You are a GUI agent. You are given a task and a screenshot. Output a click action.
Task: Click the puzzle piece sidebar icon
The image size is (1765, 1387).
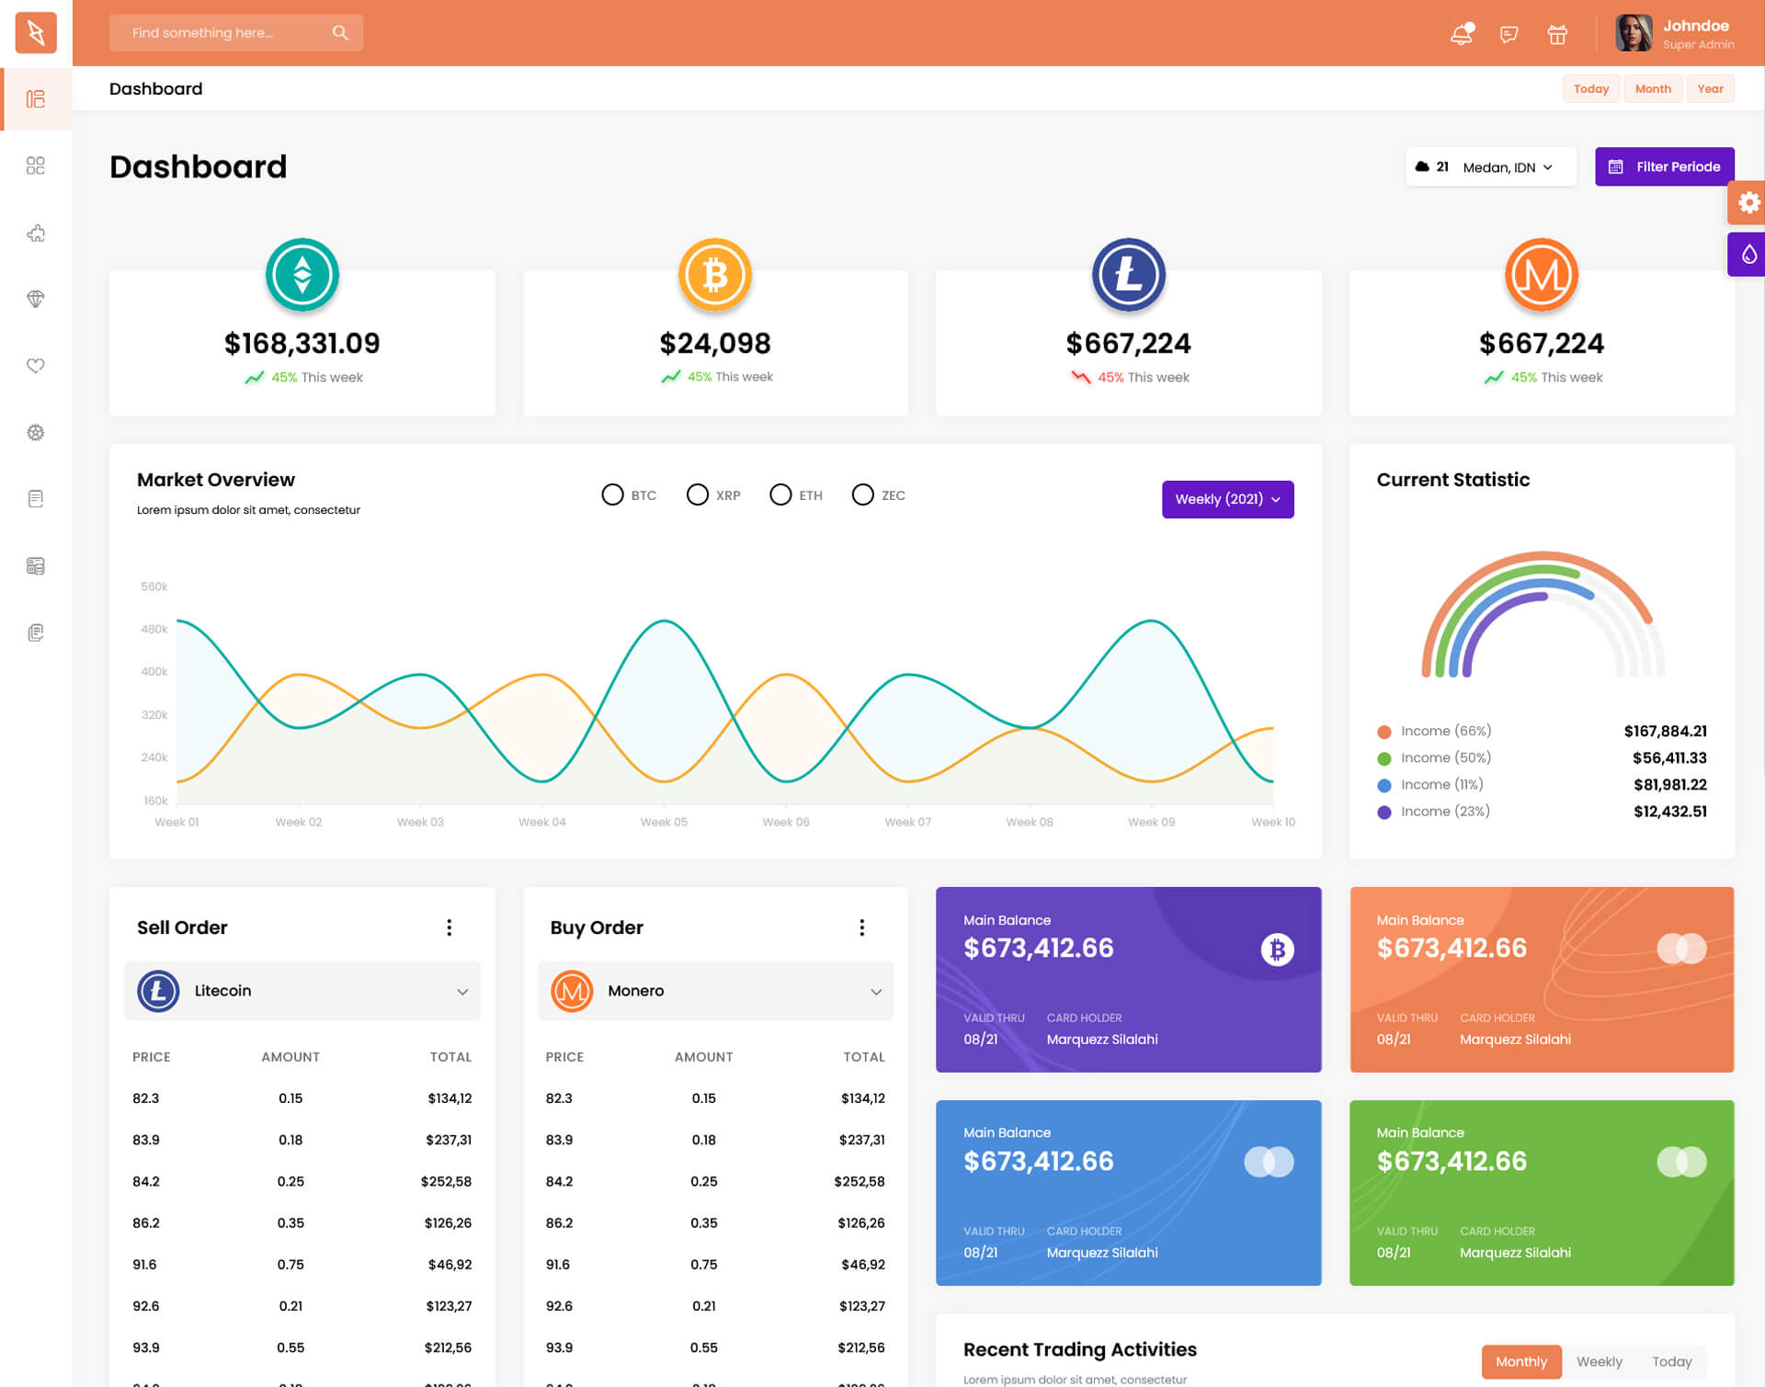point(36,233)
